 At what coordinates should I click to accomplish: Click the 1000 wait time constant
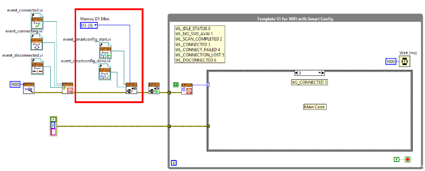(391, 61)
